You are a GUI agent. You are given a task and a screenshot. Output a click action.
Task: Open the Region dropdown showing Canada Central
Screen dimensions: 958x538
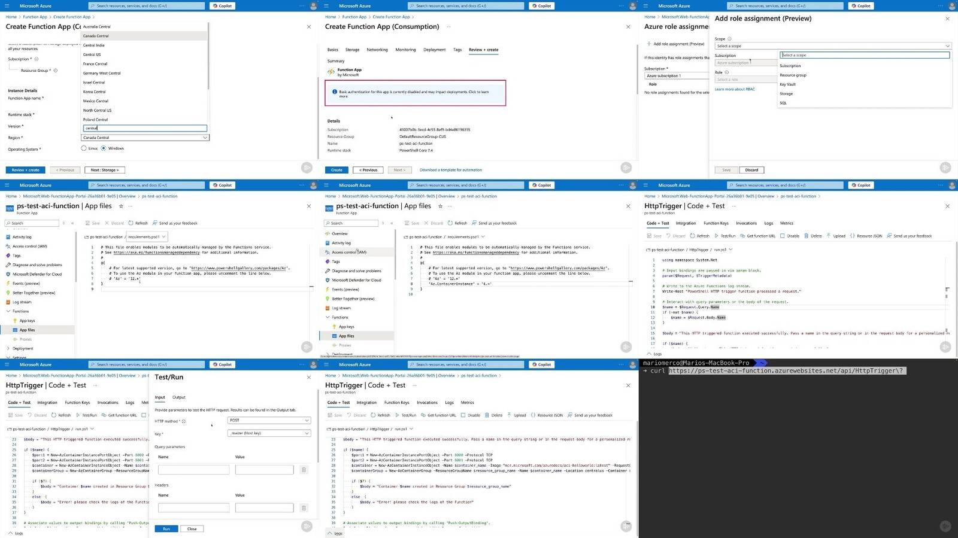145,138
